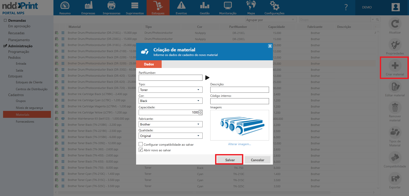The width and height of the screenshot is (409, 196).
Task: Open the Mapa globe icon
Action: pos(251,6)
